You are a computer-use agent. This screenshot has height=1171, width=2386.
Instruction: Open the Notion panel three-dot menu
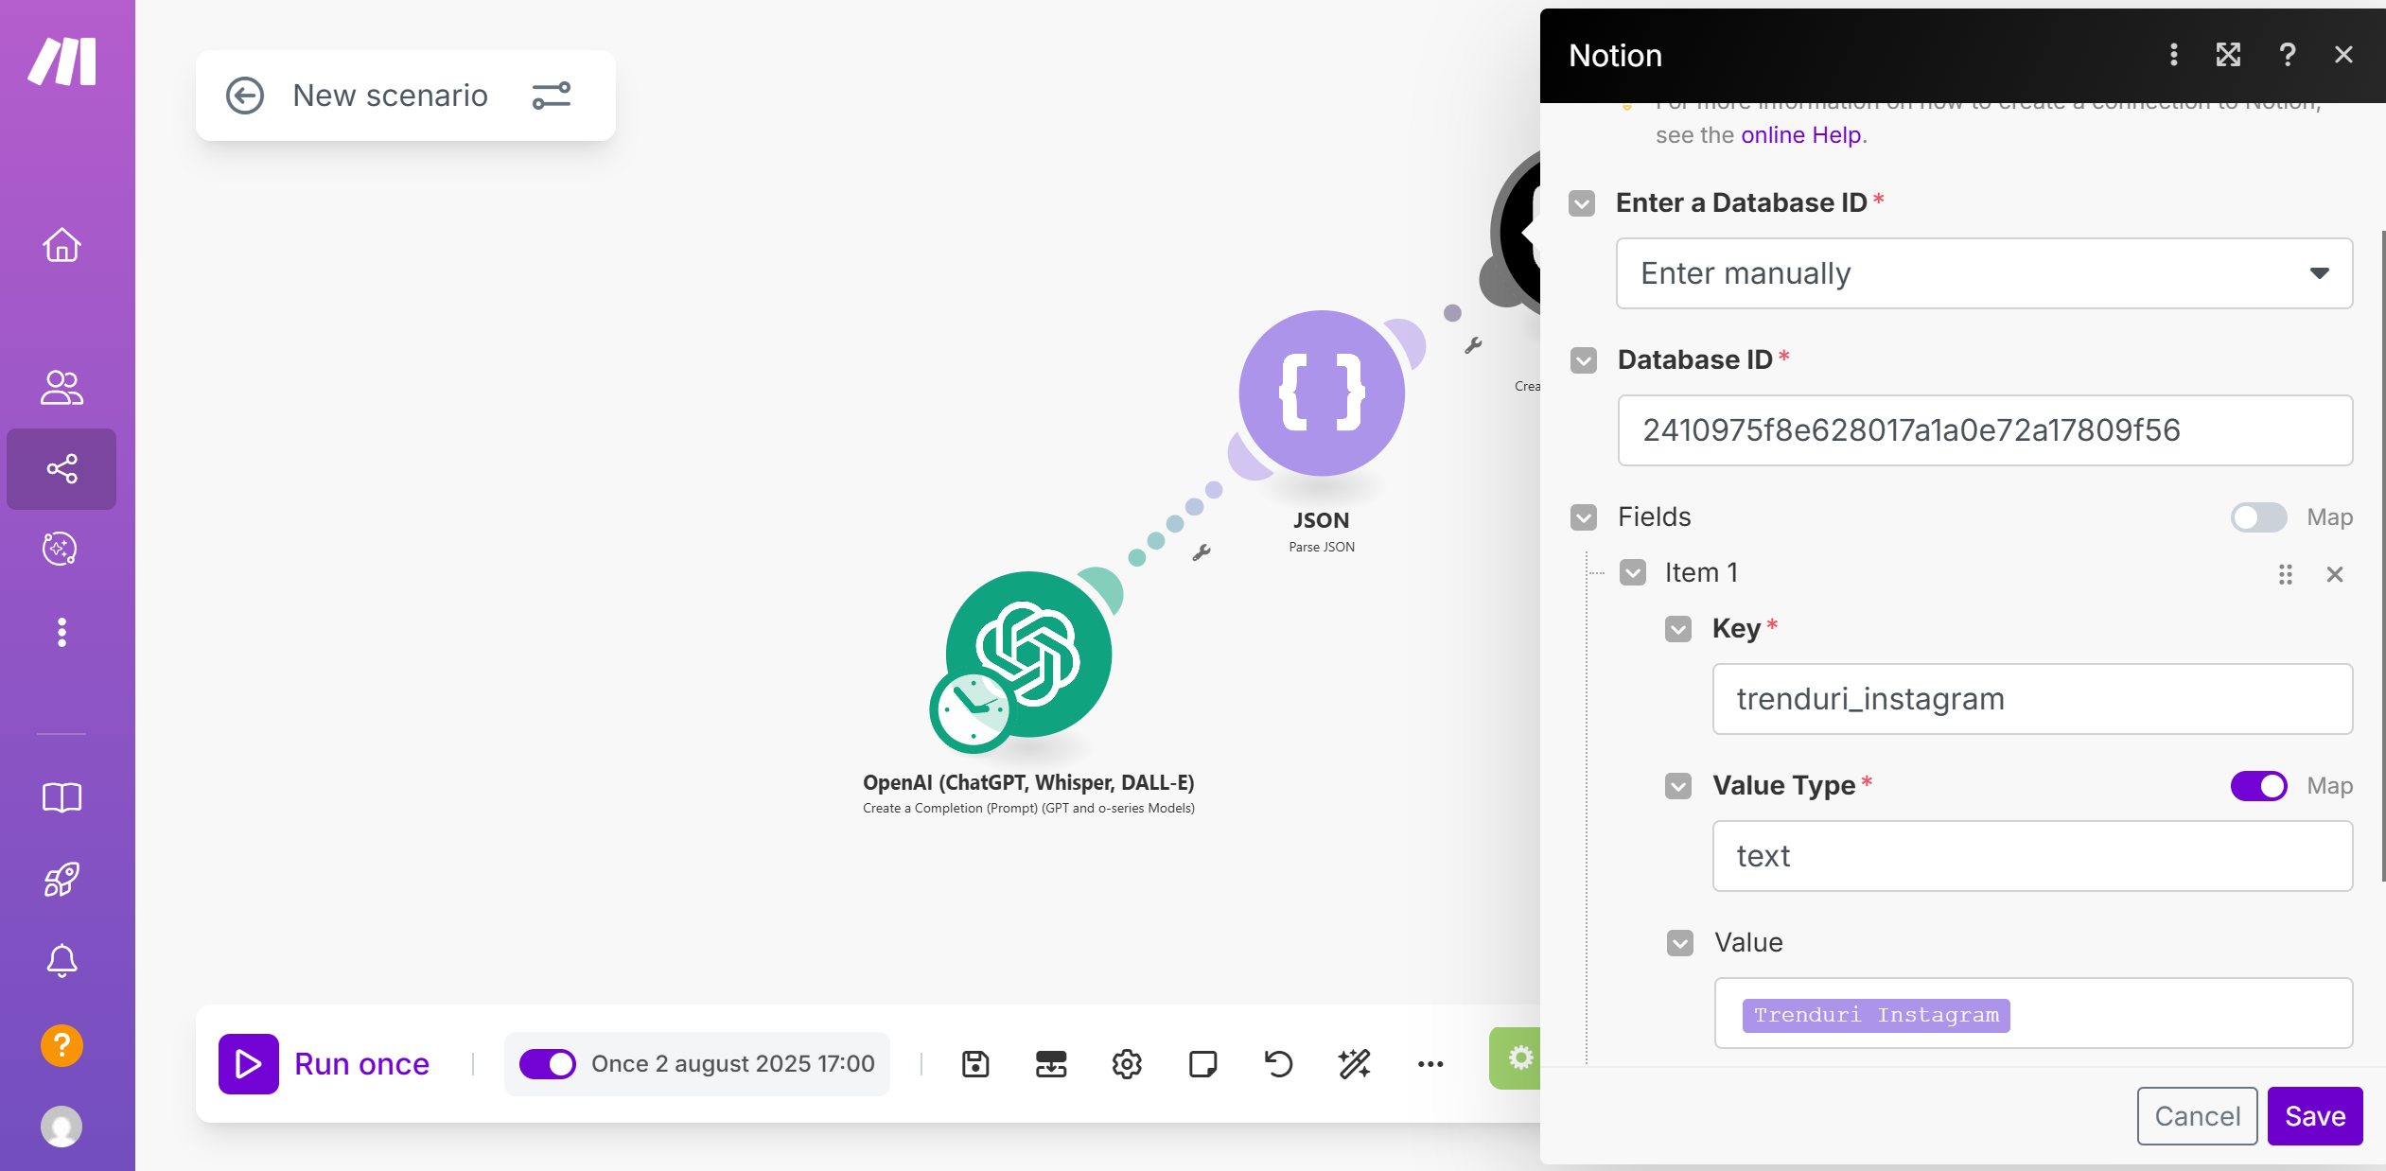[x=2173, y=55]
